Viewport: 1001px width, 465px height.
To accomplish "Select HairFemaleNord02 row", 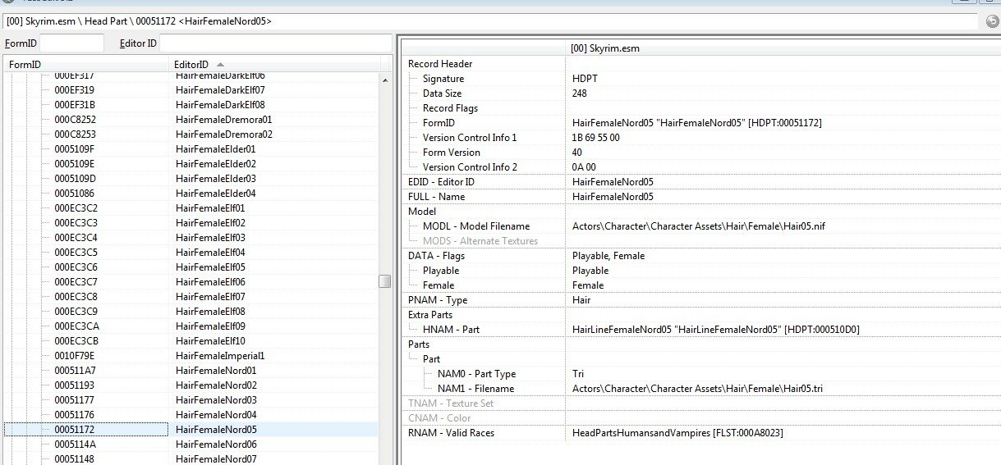I will tap(191, 385).
